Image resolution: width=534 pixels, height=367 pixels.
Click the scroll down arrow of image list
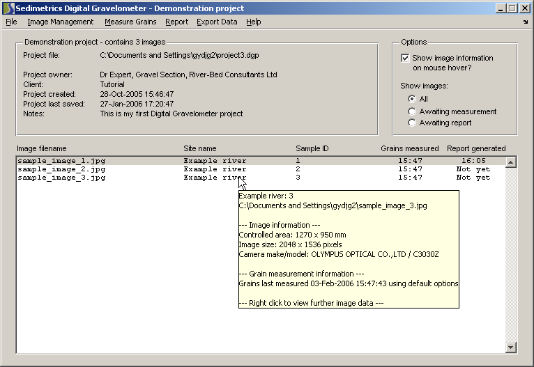click(511, 347)
